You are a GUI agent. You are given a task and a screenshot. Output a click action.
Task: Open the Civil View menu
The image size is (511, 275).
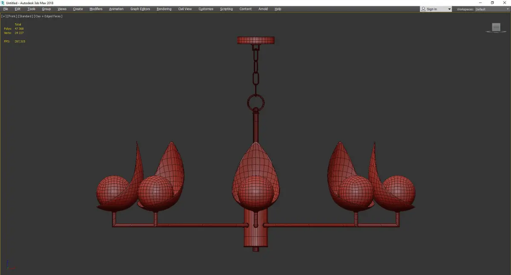click(185, 9)
